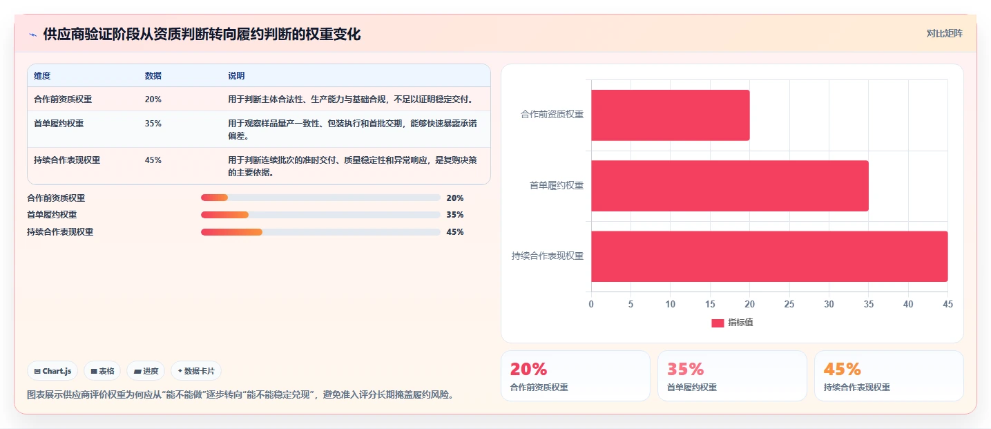Click the 持续合作表现权重 table row cell

tap(67, 160)
